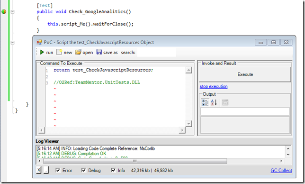Screen dimensions: 305x184
Task: Click the 42,316 kb memory value
Action: tap(140, 171)
